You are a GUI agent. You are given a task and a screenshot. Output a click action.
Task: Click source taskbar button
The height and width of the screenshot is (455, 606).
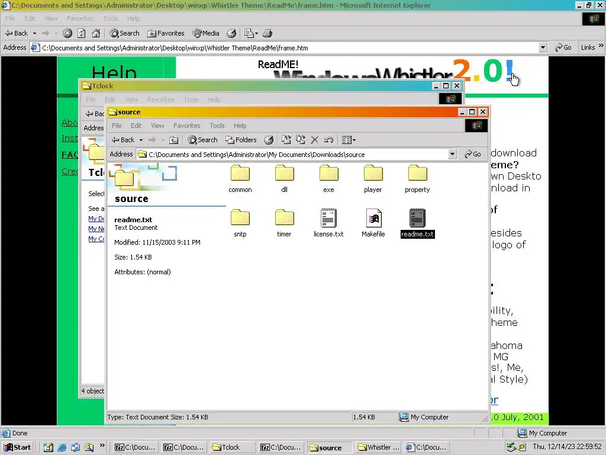[x=330, y=447]
